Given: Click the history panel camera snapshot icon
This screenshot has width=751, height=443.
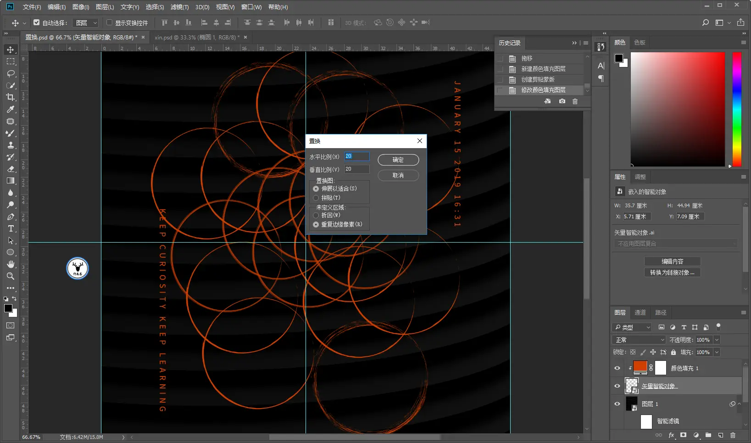Looking at the screenshot, I should pos(562,101).
